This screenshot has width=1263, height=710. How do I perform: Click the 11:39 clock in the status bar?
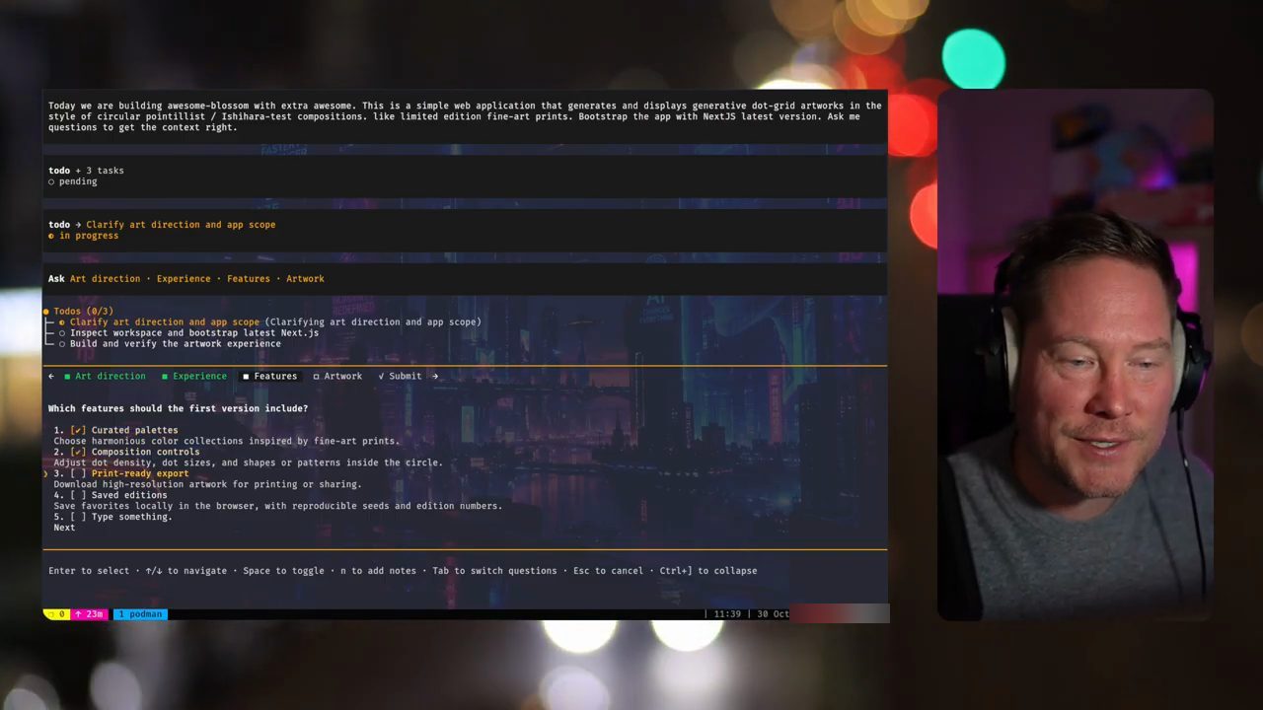click(727, 614)
